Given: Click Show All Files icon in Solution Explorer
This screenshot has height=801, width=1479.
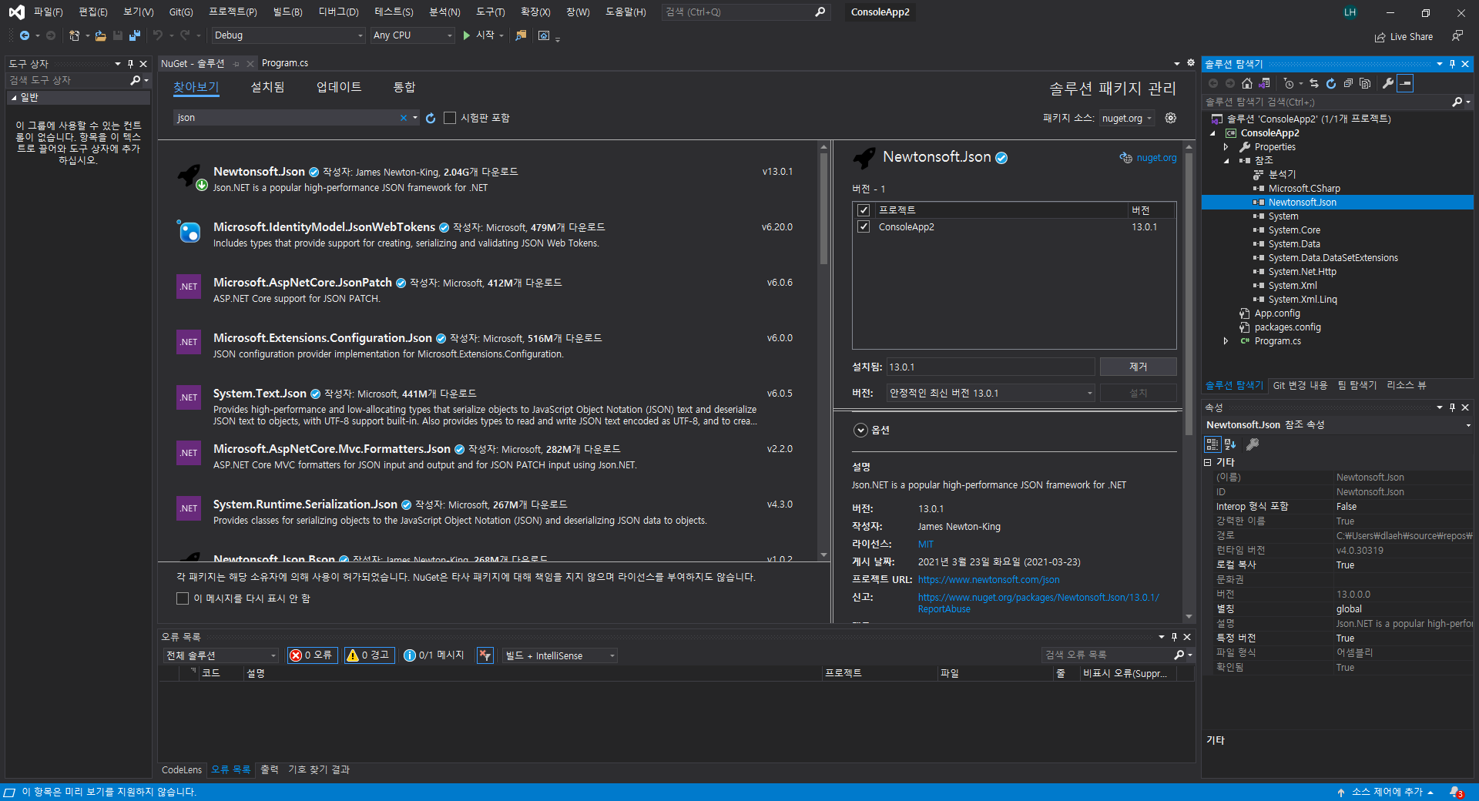Looking at the screenshot, I should (x=1365, y=83).
